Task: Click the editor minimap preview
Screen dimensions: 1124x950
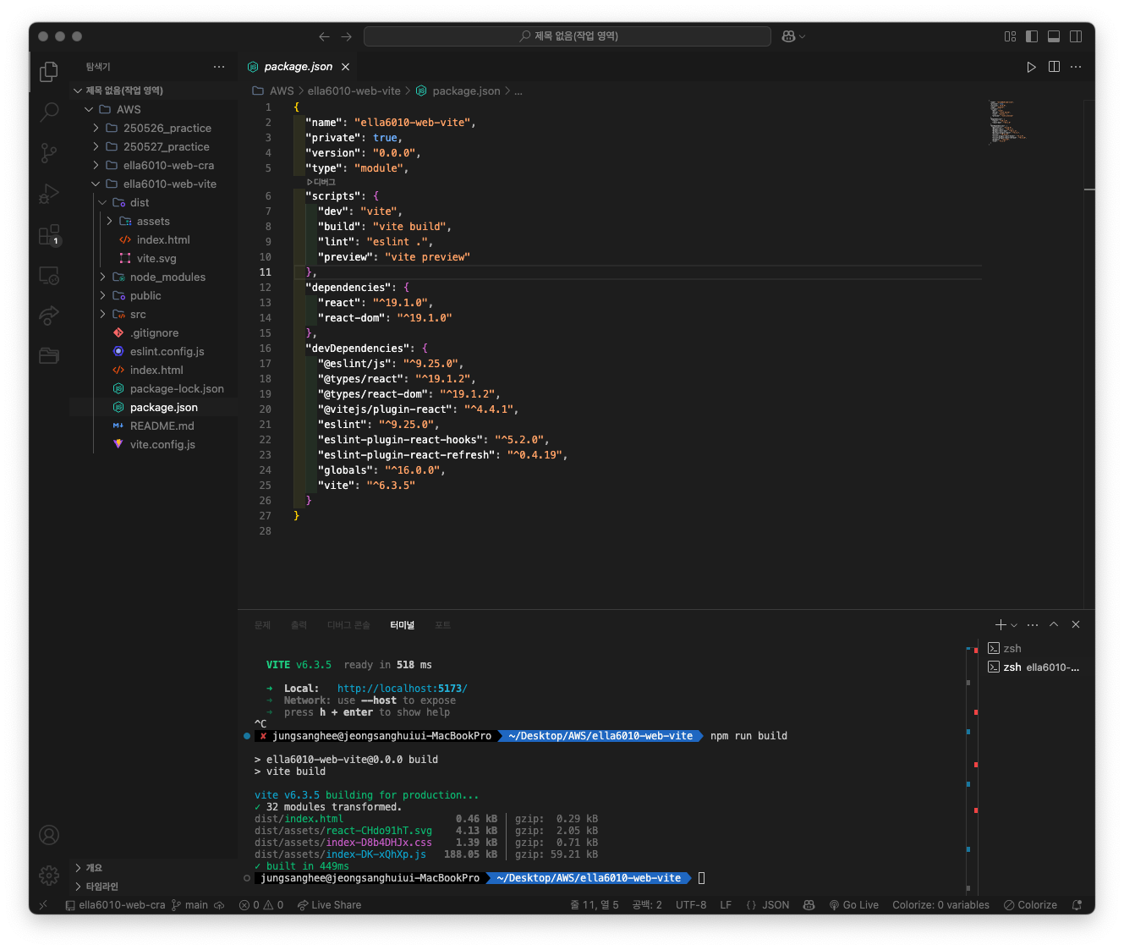Action: [1007, 122]
